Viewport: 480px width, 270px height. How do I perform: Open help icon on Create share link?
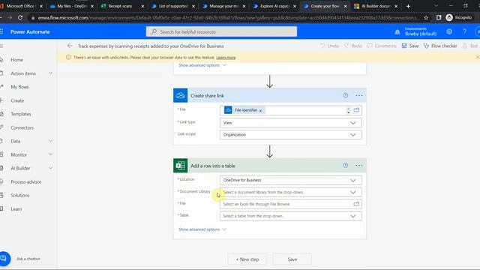[345, 95]
